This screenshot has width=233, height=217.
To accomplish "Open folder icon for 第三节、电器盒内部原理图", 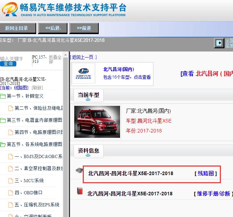I will 3,120.
